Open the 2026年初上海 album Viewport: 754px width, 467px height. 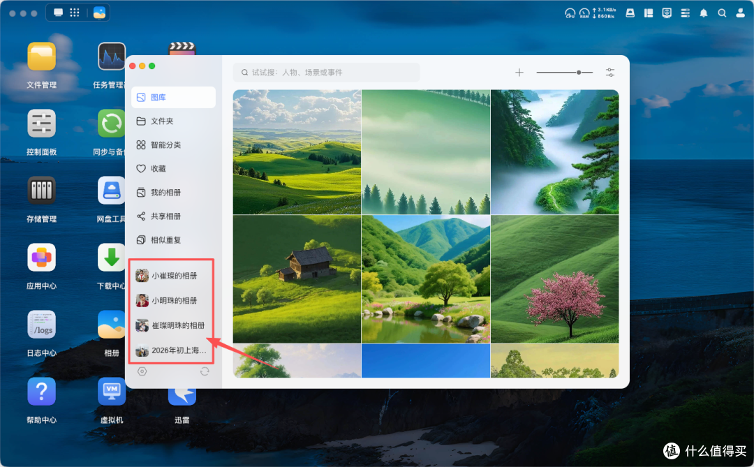click(172, 350)
